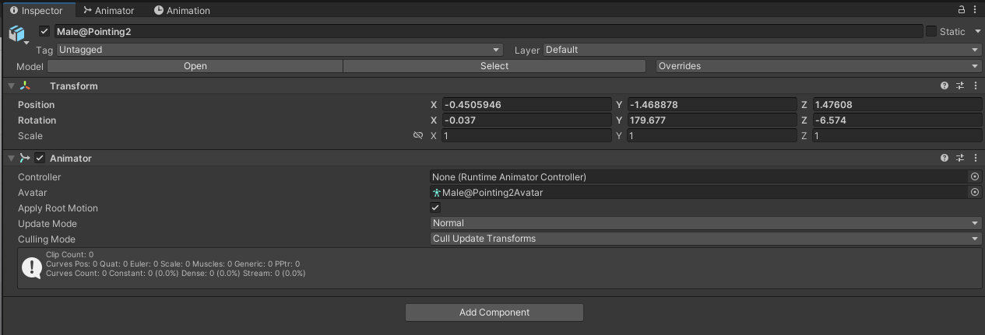Viewport: 985px width, 335px height.
Task: Open the Tag dropdown showing Untagged
Action: pyautogui.click(x=279, y=50)
